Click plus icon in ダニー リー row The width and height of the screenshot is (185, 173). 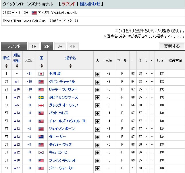click(98, 137)
